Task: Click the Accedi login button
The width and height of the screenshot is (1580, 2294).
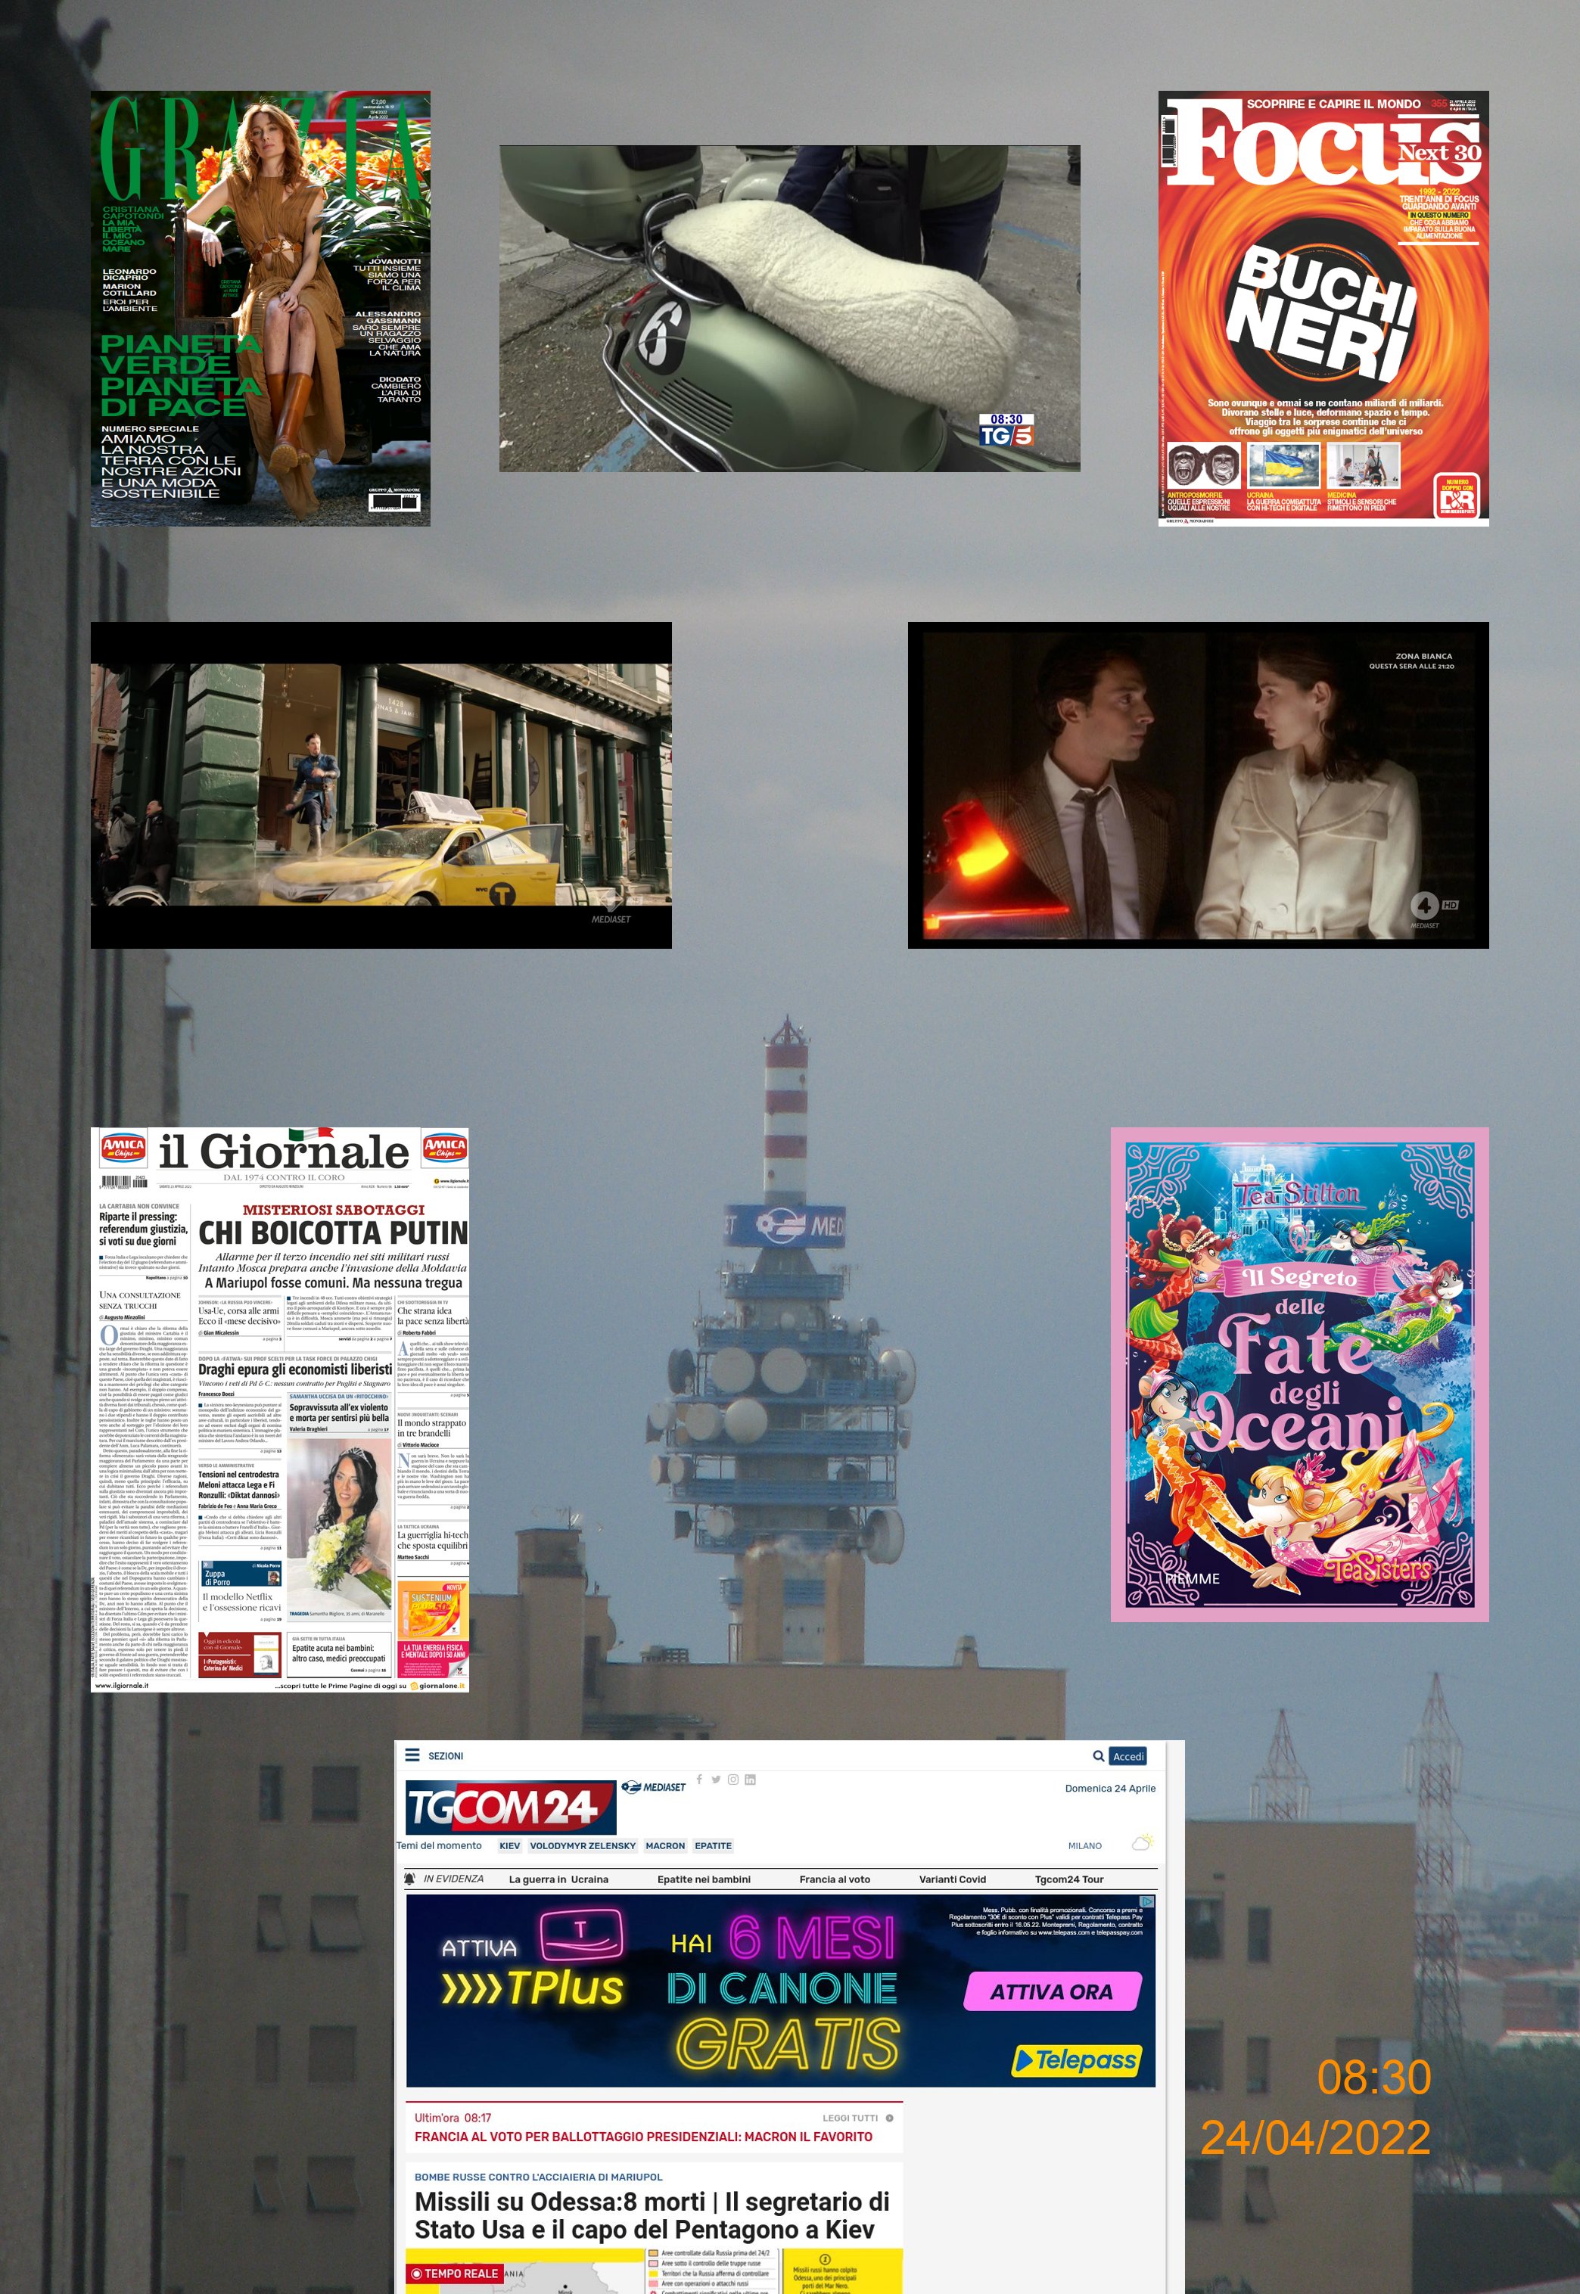Action: click(x=1127, y=1755)
